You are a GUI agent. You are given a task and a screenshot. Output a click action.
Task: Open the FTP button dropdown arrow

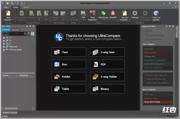coord(84,20)
